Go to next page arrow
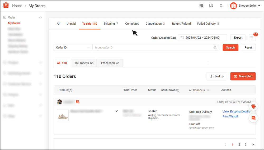The image size is (264, 150). click(x=253, y=144)
